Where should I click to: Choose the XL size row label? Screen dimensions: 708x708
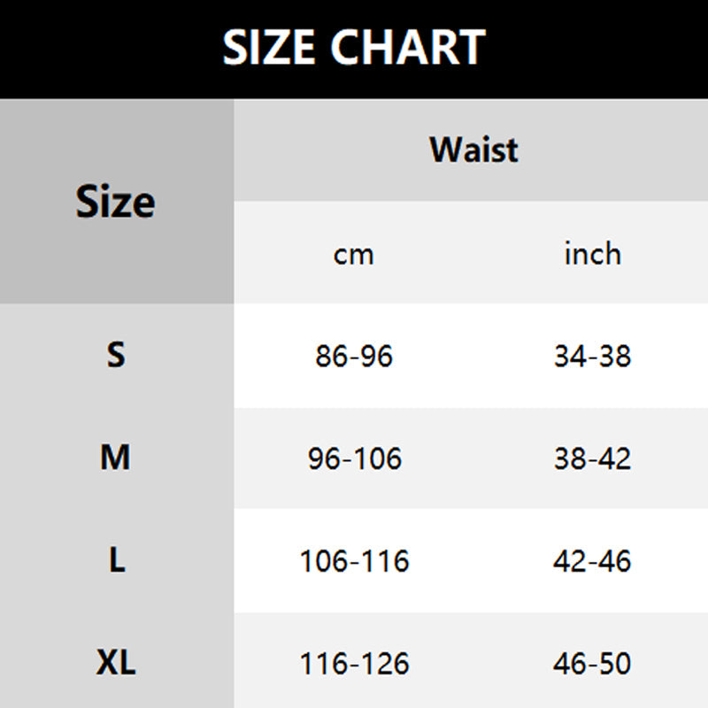click(x=116, y=663)
